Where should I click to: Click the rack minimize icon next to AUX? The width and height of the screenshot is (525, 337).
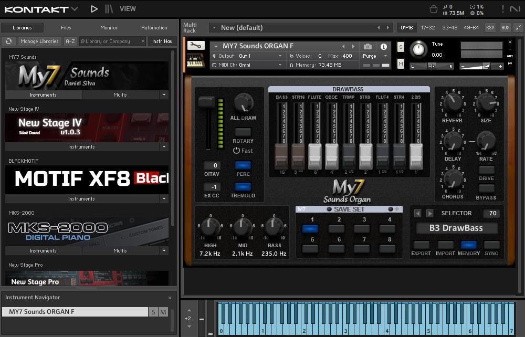[518, 27]
